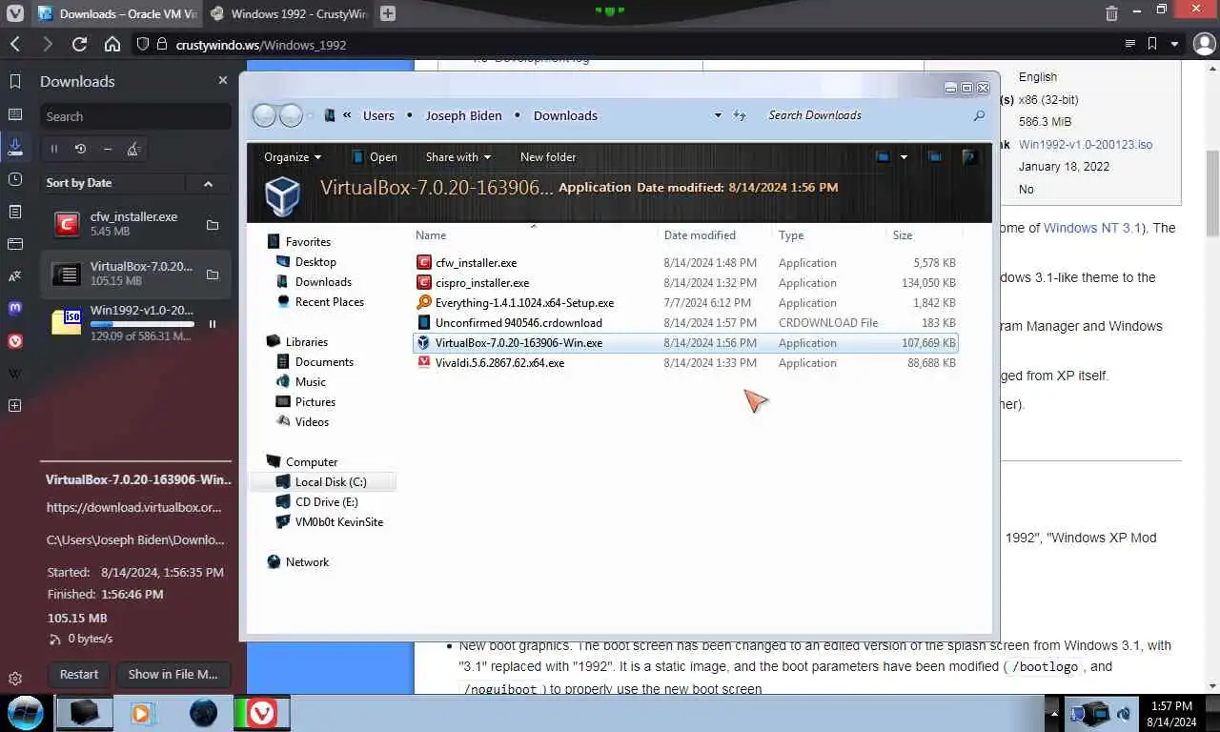Open the Vivaldi web panel red icon

coord(15,341)
